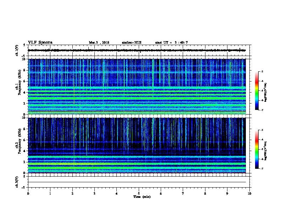Click the ch.2 'Frequency (kHz)' axis label
This screenshot has width=281, height=217.
click(19, 141)
